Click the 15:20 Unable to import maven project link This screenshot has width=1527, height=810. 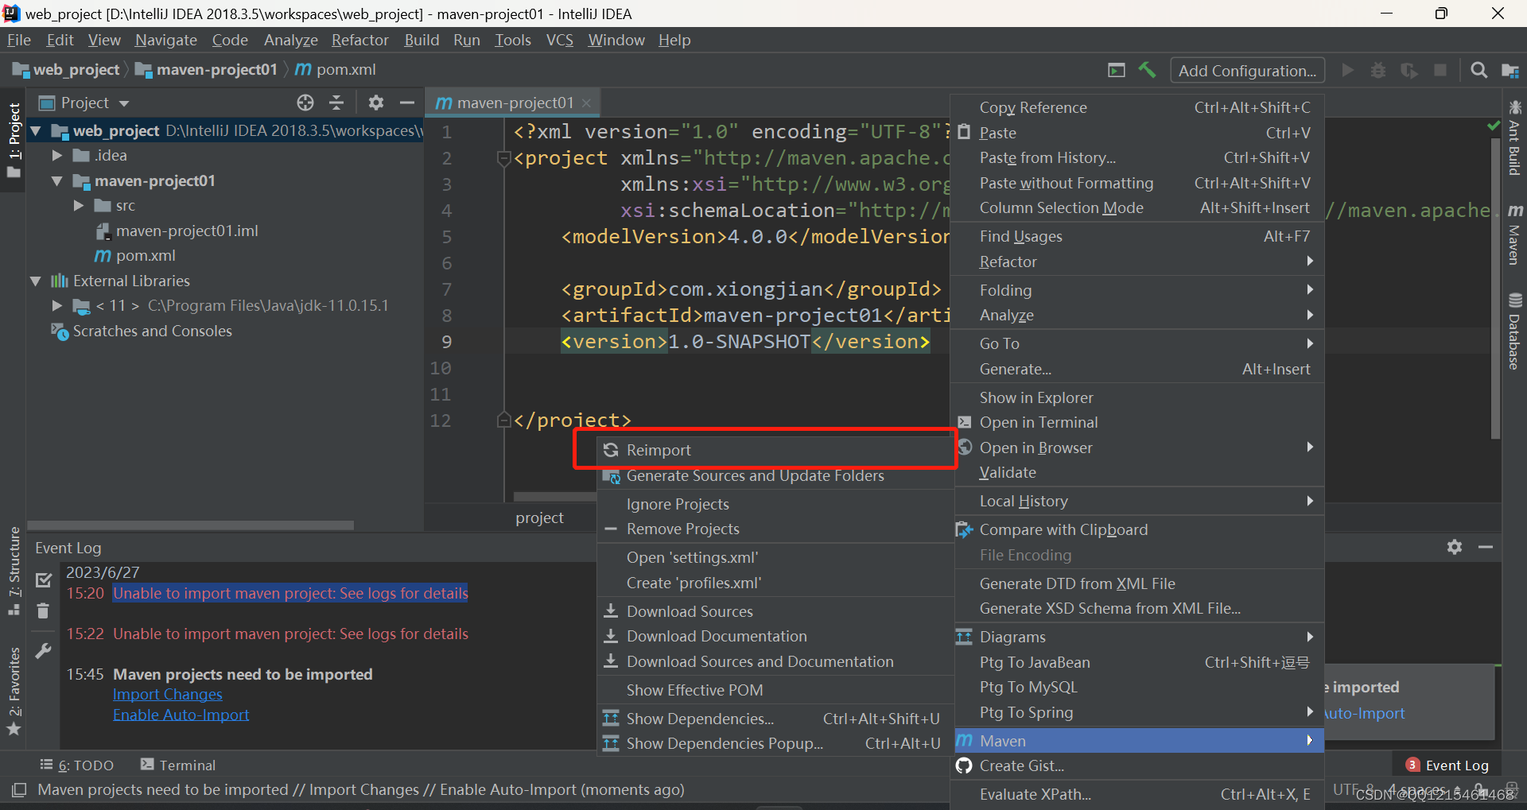pos(290,593)
